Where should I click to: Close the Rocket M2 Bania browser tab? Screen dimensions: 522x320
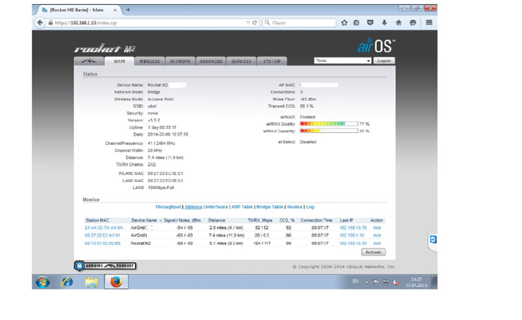(115, 10)
